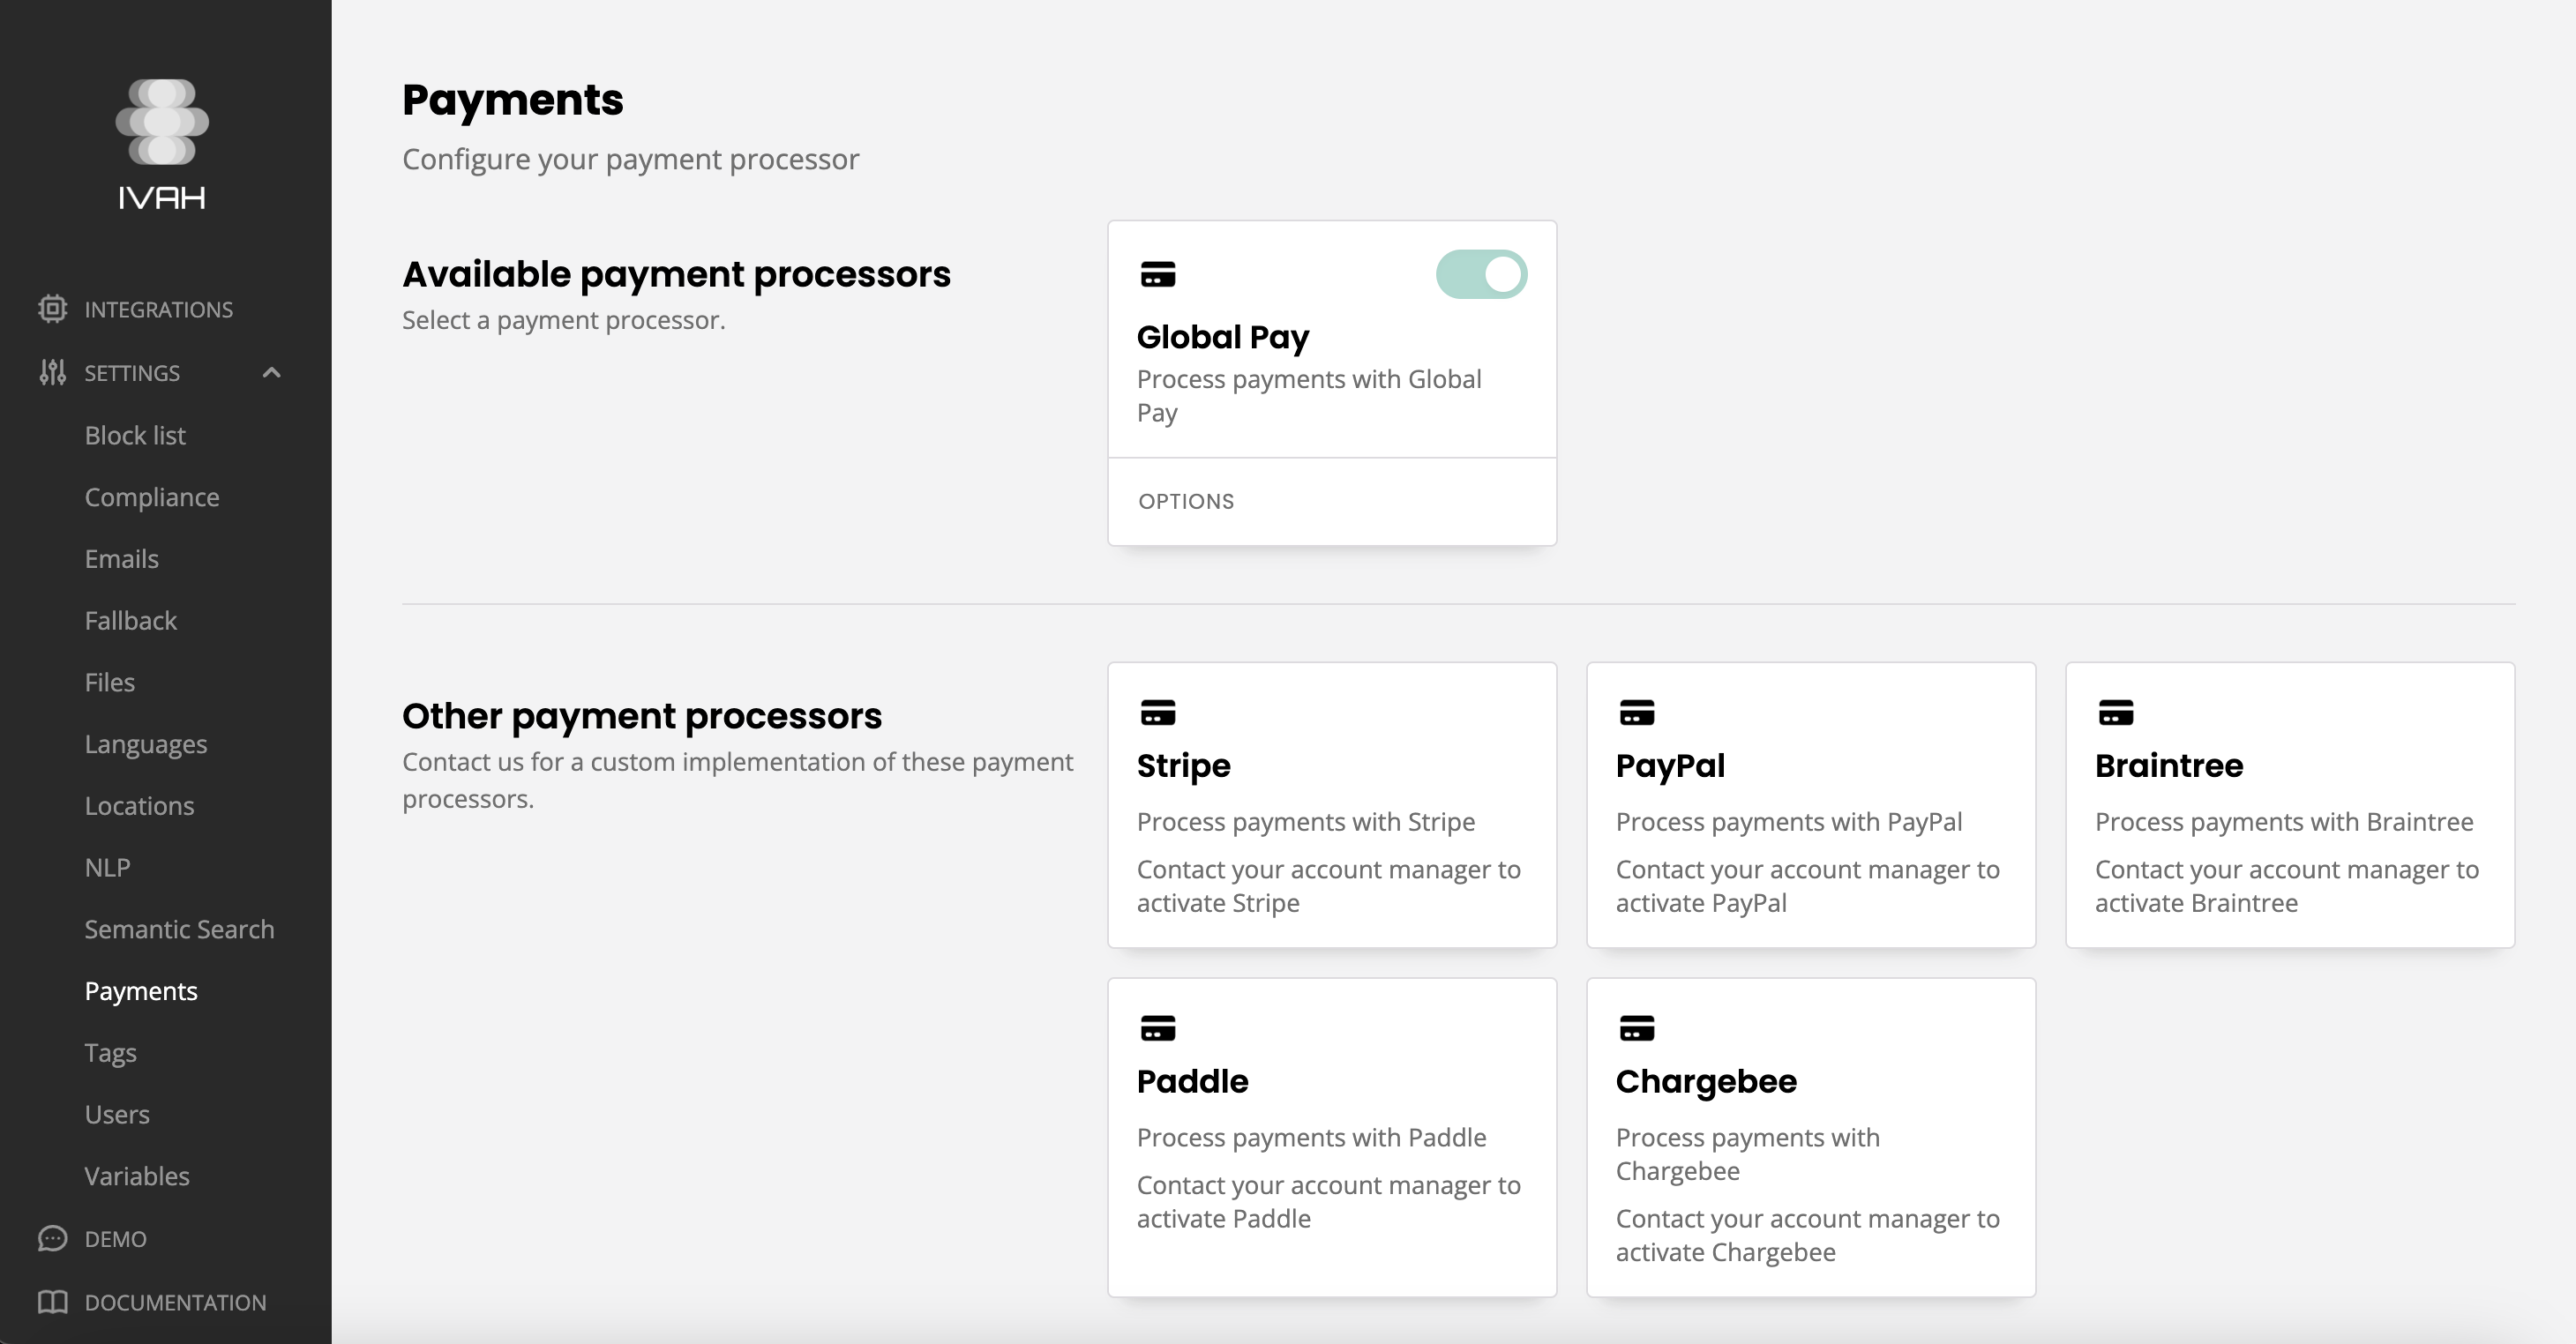Click the Demo chat bubble icon
Screen dimensions: 2576x1344
pyautogui.click(x=52, y=1238)
